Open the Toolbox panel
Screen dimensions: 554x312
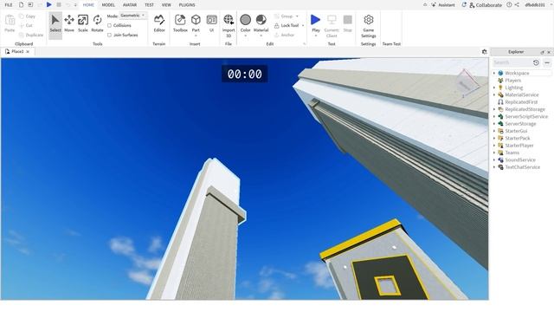click(180, 23)
